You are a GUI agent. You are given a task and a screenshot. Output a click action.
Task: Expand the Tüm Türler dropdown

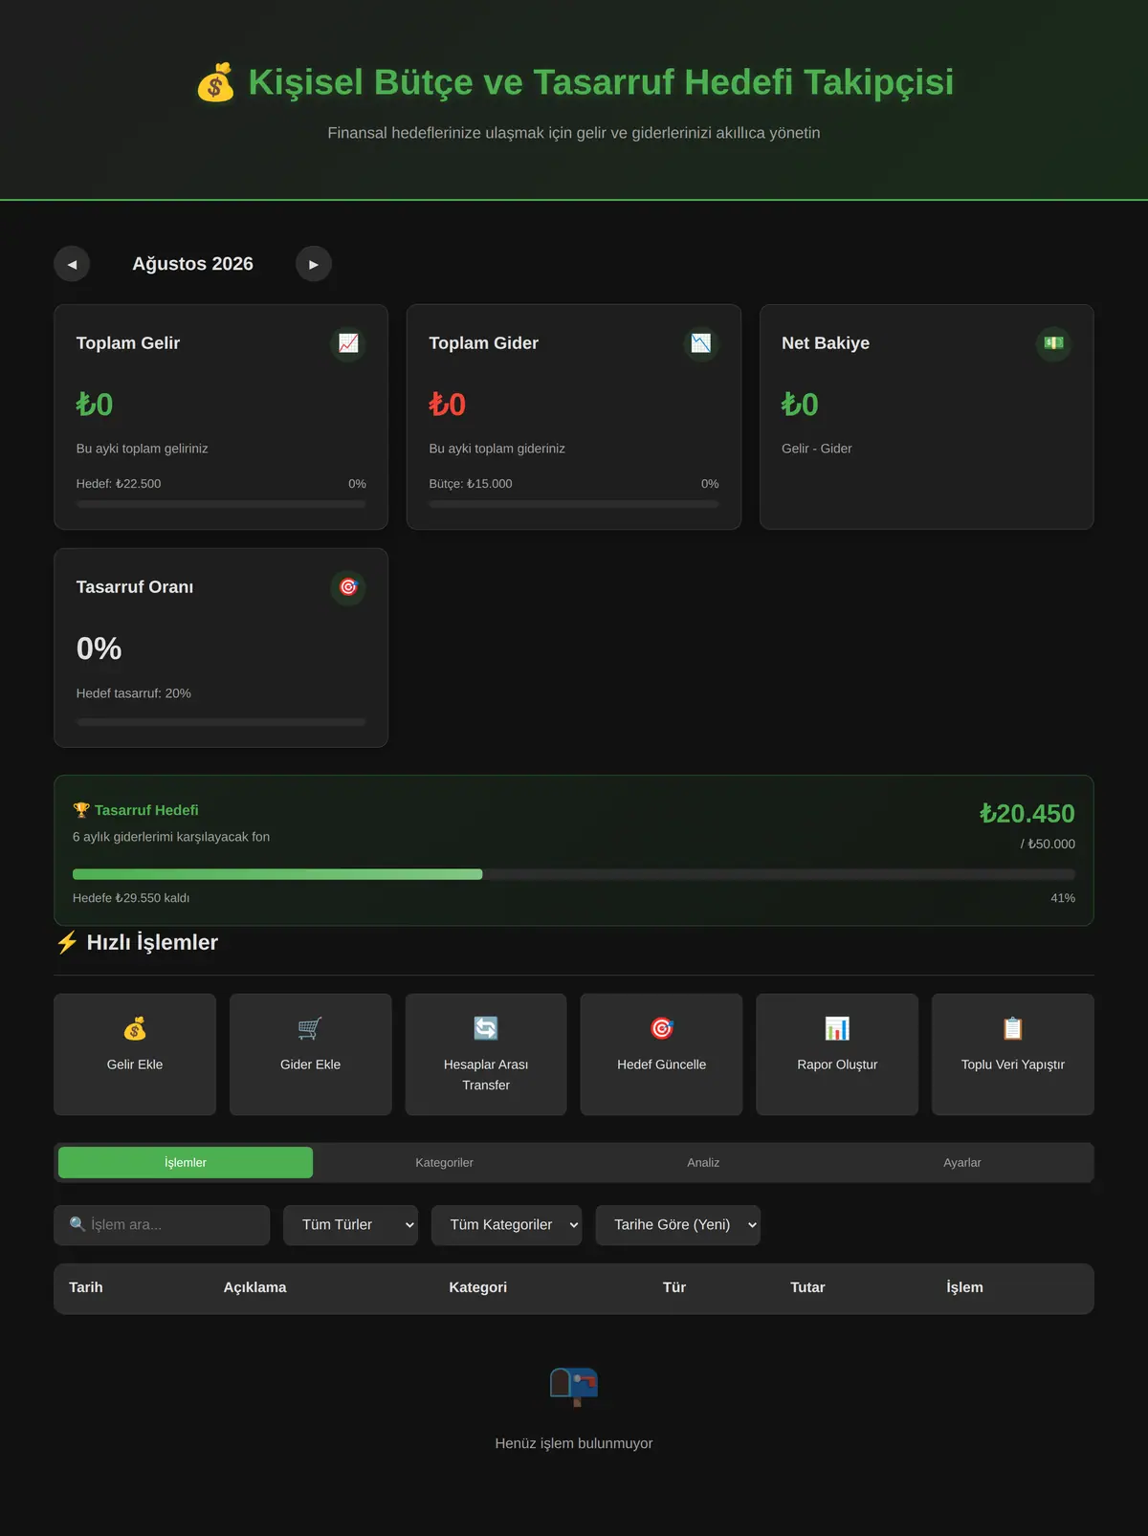pyautogui.click(x=351, y=1225)
